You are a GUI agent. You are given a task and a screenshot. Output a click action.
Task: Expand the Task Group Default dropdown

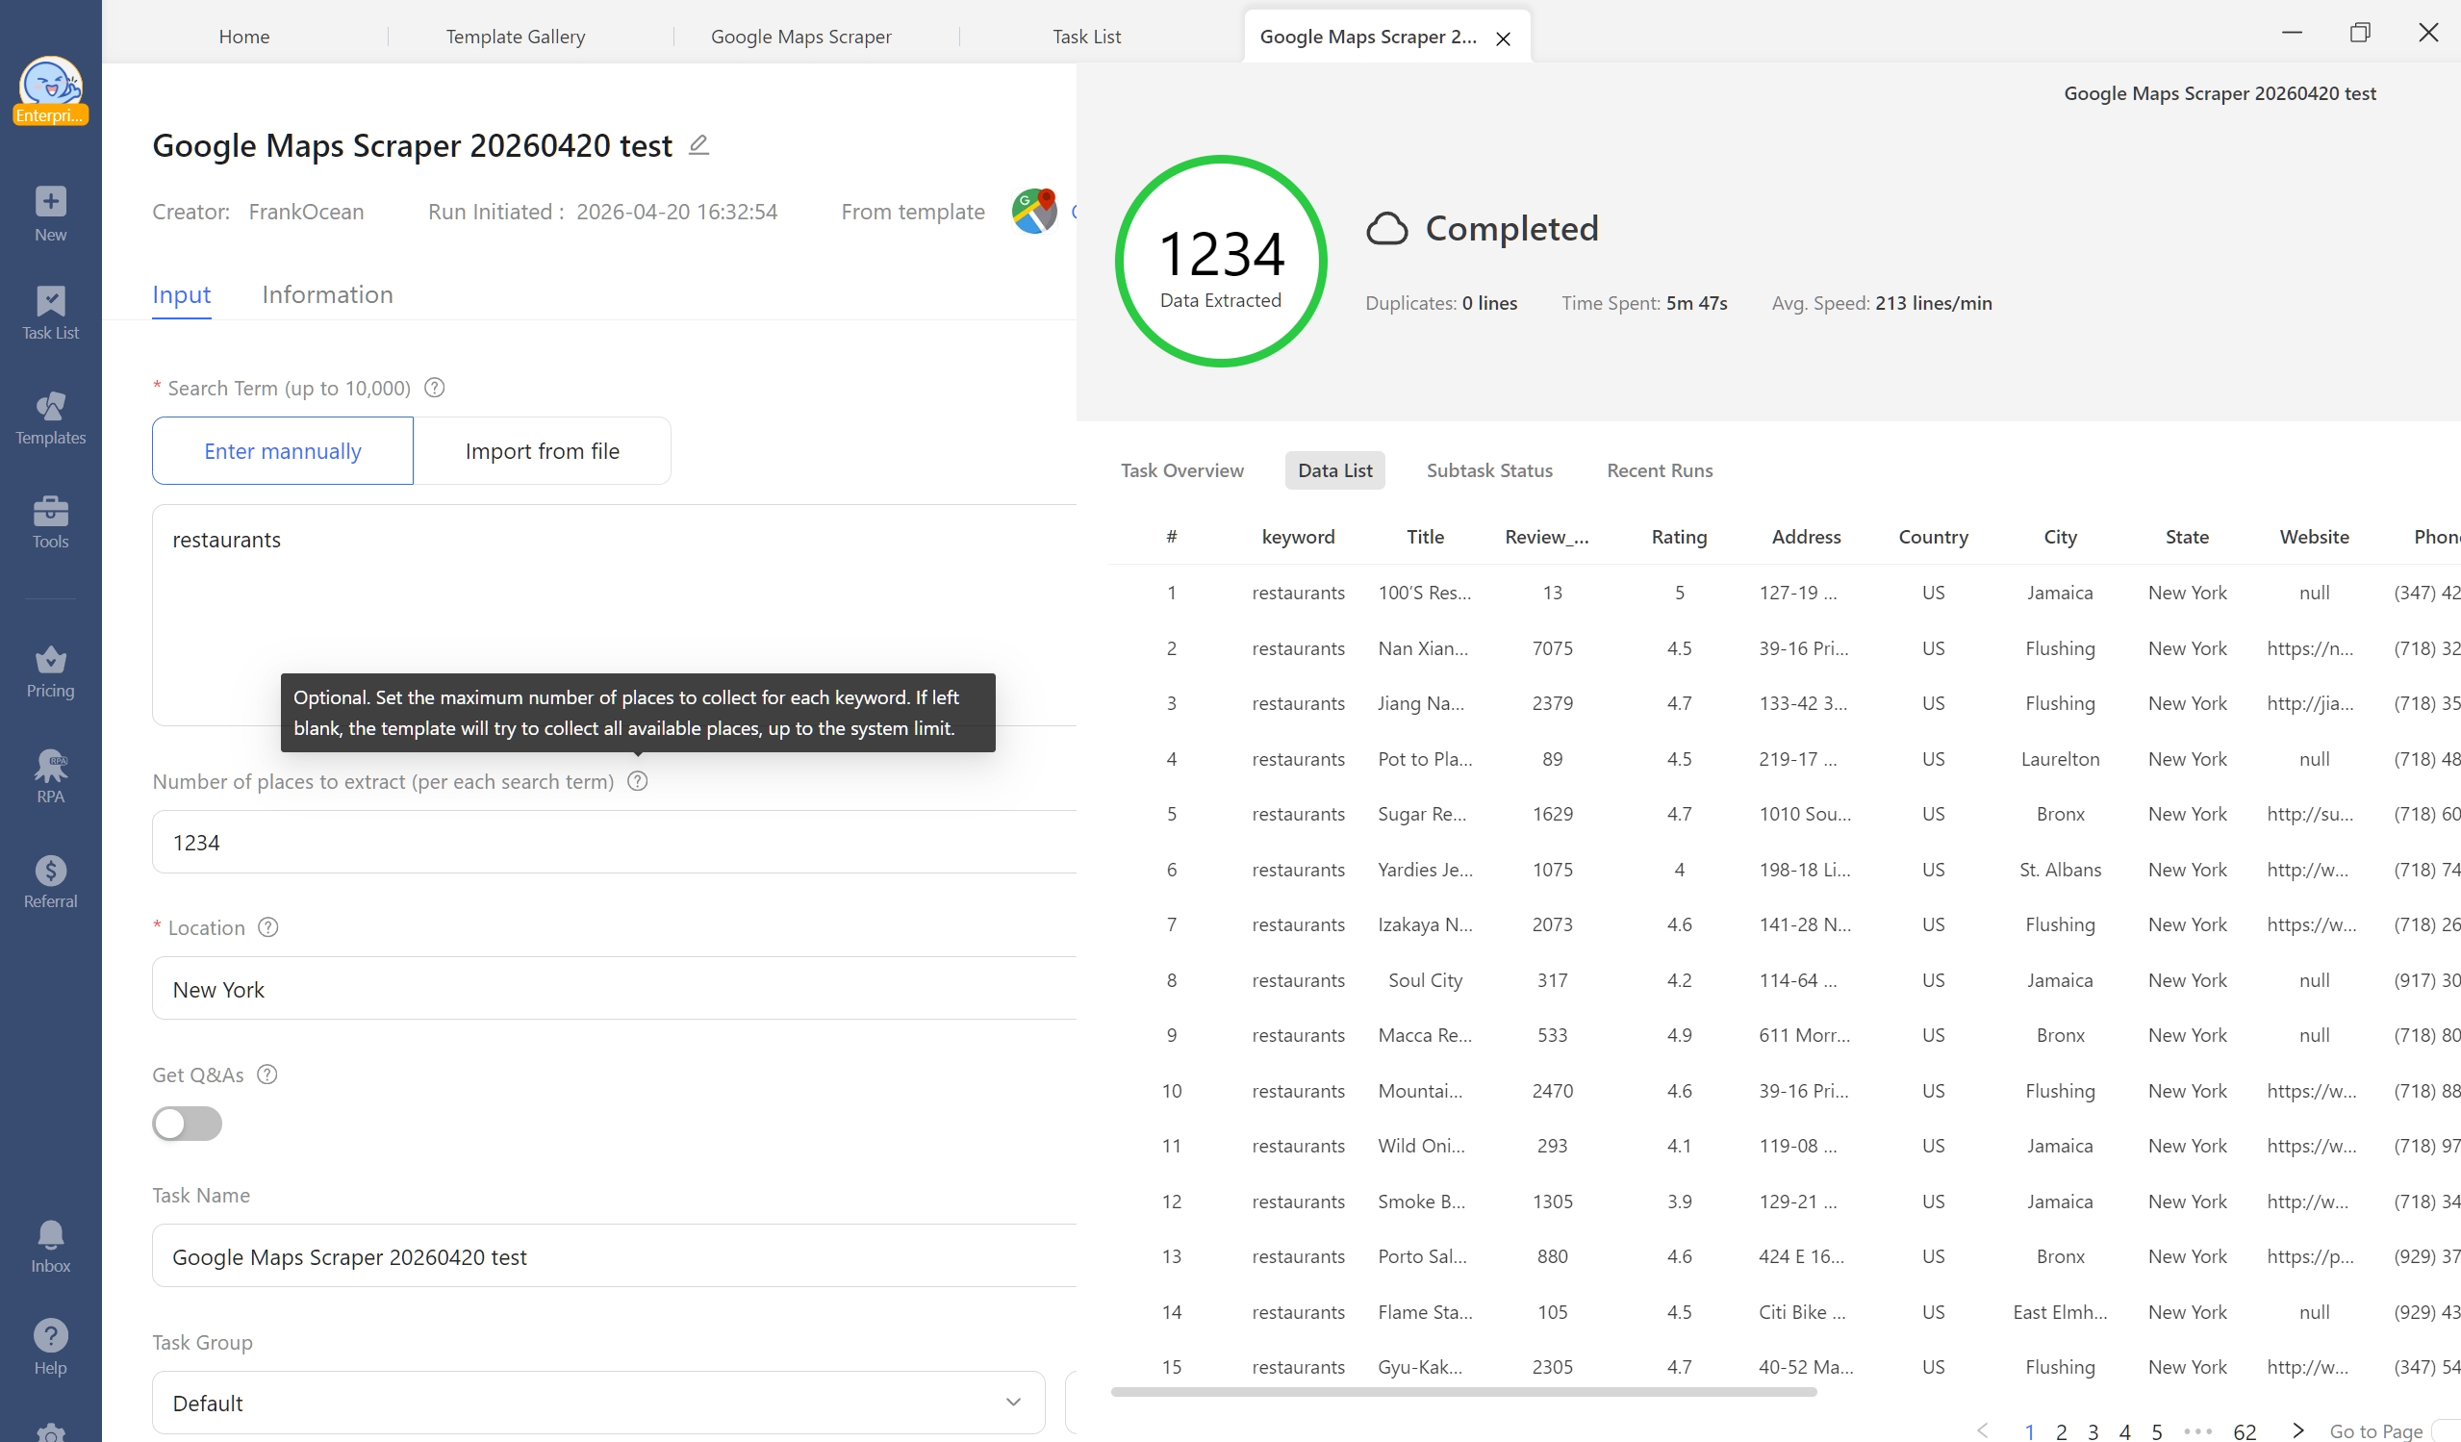pos(598,1402)
